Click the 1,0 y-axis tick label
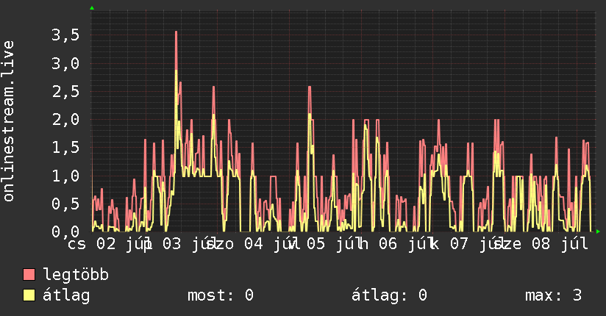The height and width of the screenshot is (316, 606). 65,176
